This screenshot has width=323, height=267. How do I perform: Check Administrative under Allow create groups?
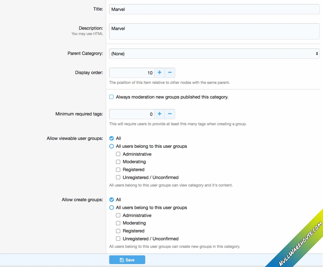118,215
